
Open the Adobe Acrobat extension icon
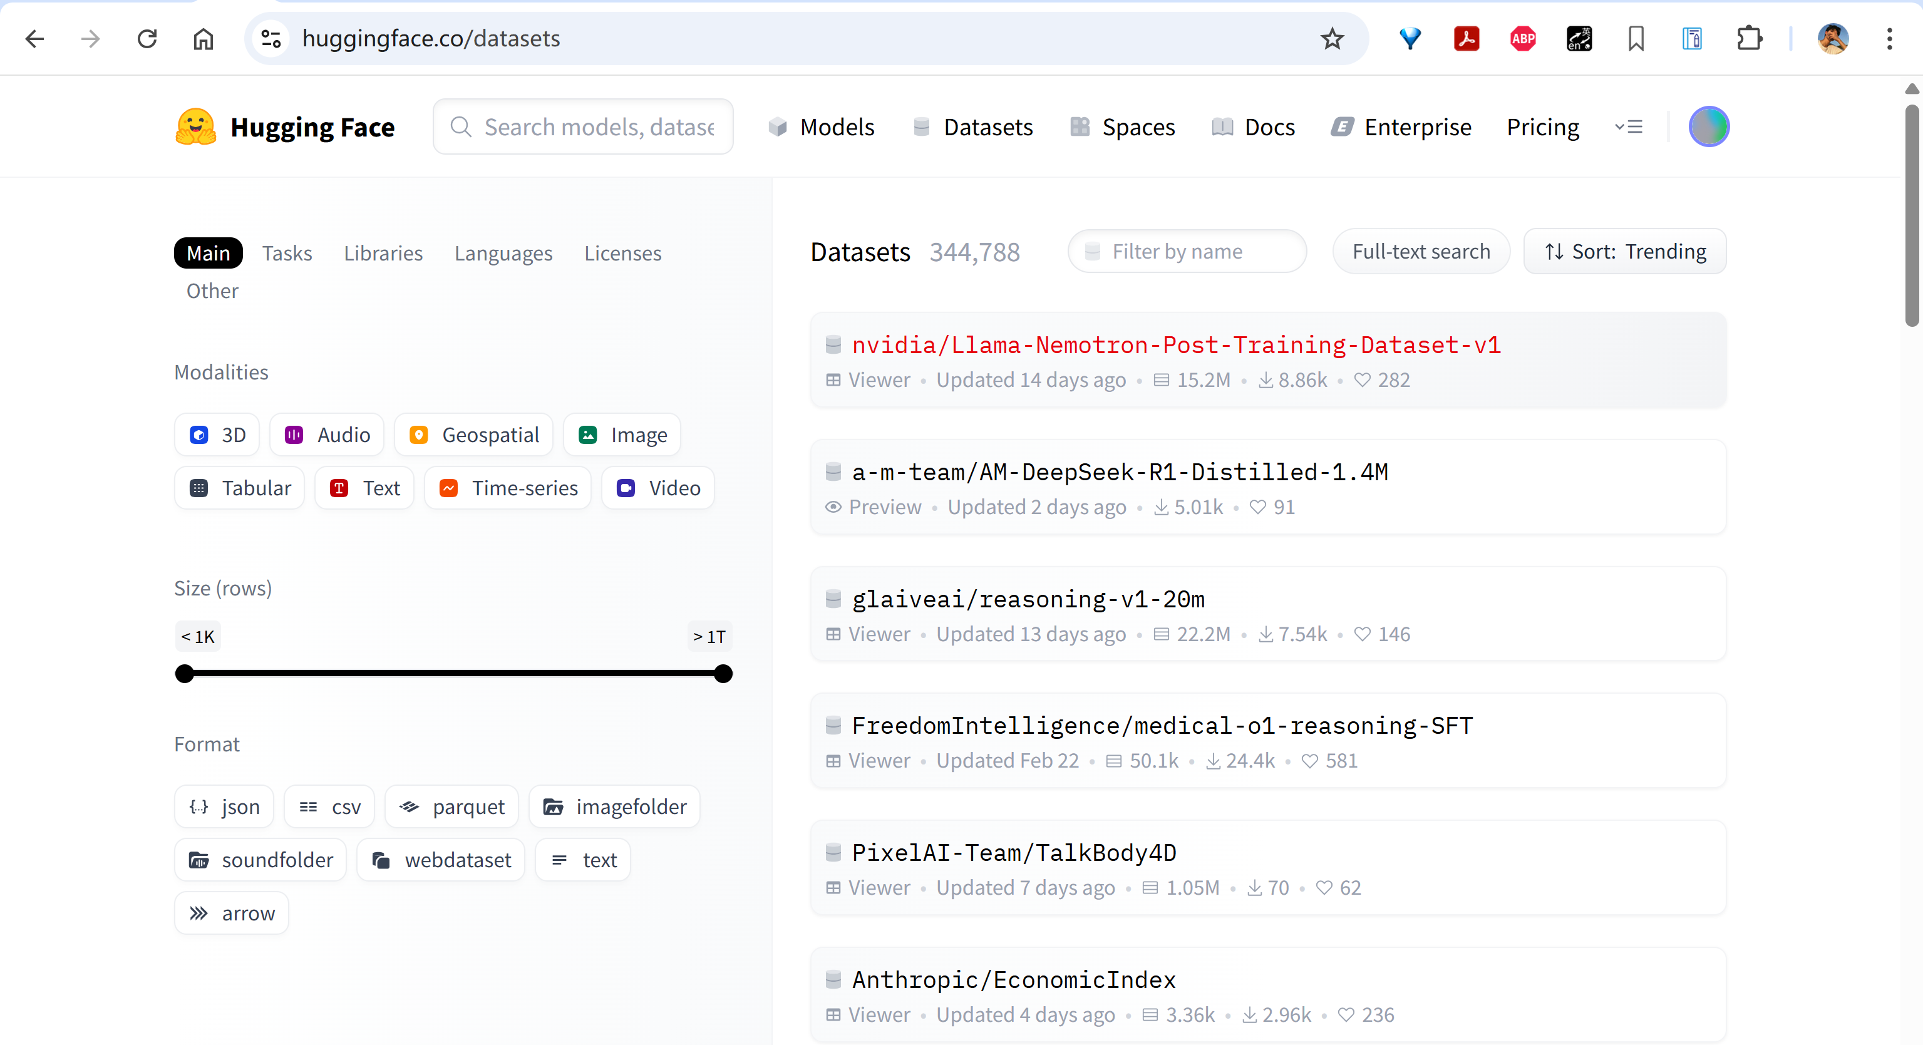(1466, 38)
